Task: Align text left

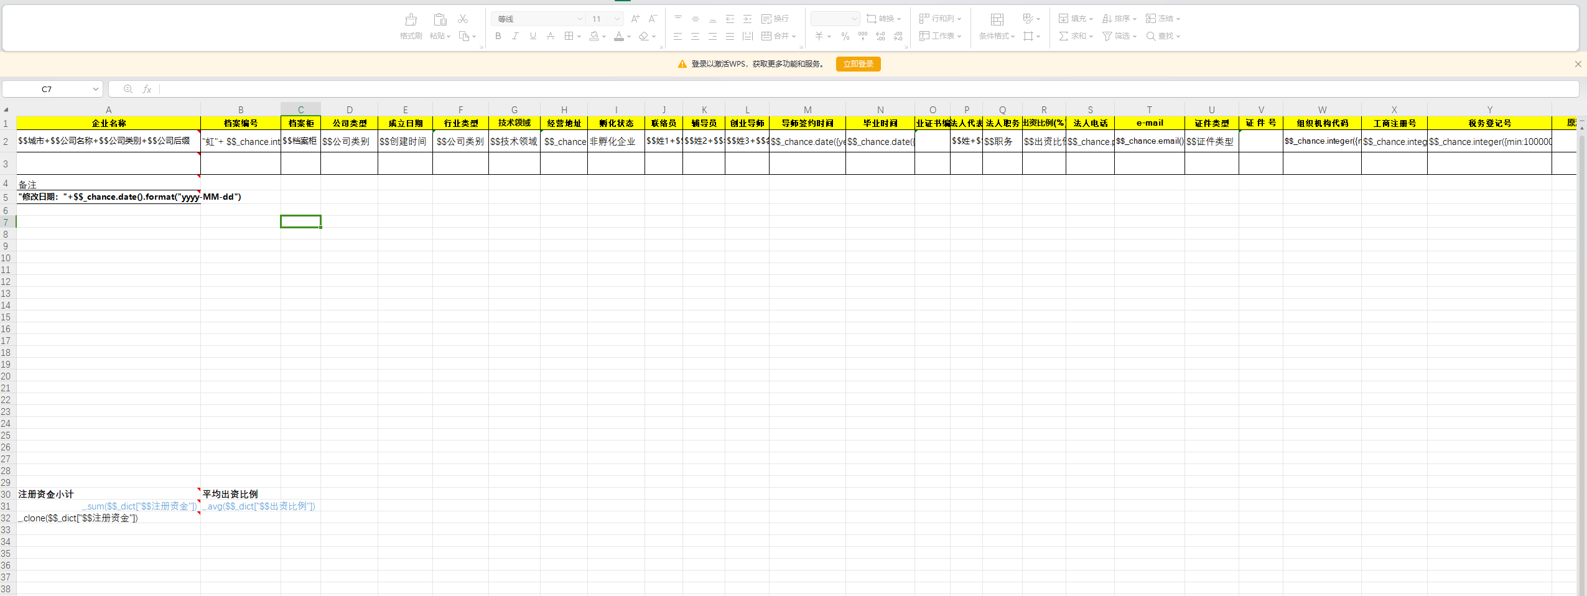Action: 678,36
